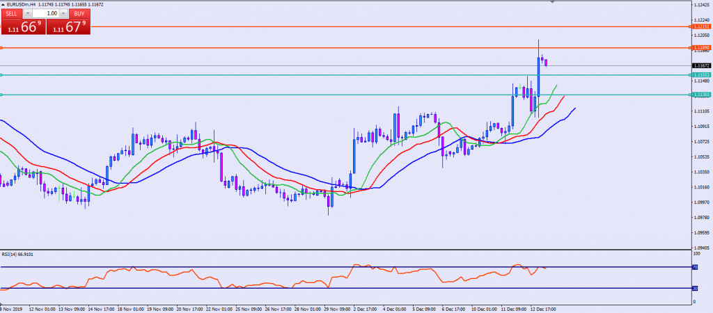713x313 pixels.
Task: Select the 1.11890 orange price label
Action: (x=701, y=48)
